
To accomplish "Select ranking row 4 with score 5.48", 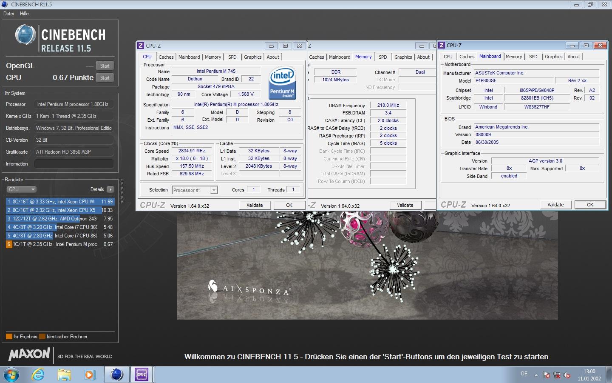I will point(60,227).
